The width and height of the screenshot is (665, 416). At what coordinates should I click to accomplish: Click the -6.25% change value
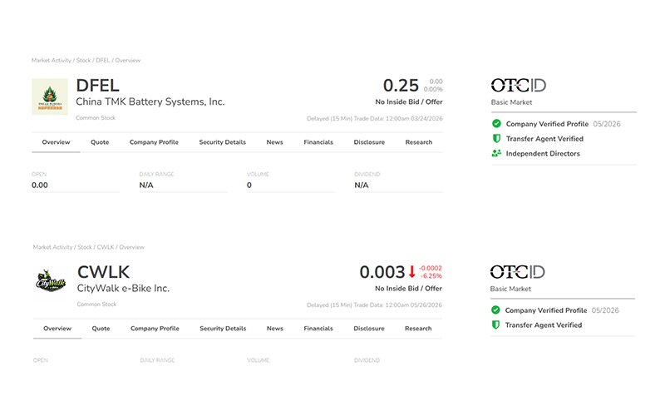click(x=431, y=276)
